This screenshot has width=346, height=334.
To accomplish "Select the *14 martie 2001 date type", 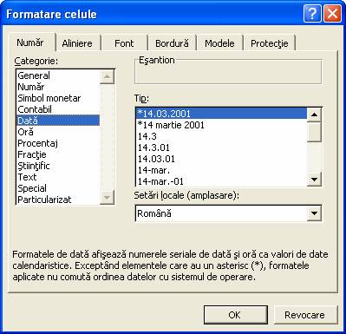I will [221, 125].
